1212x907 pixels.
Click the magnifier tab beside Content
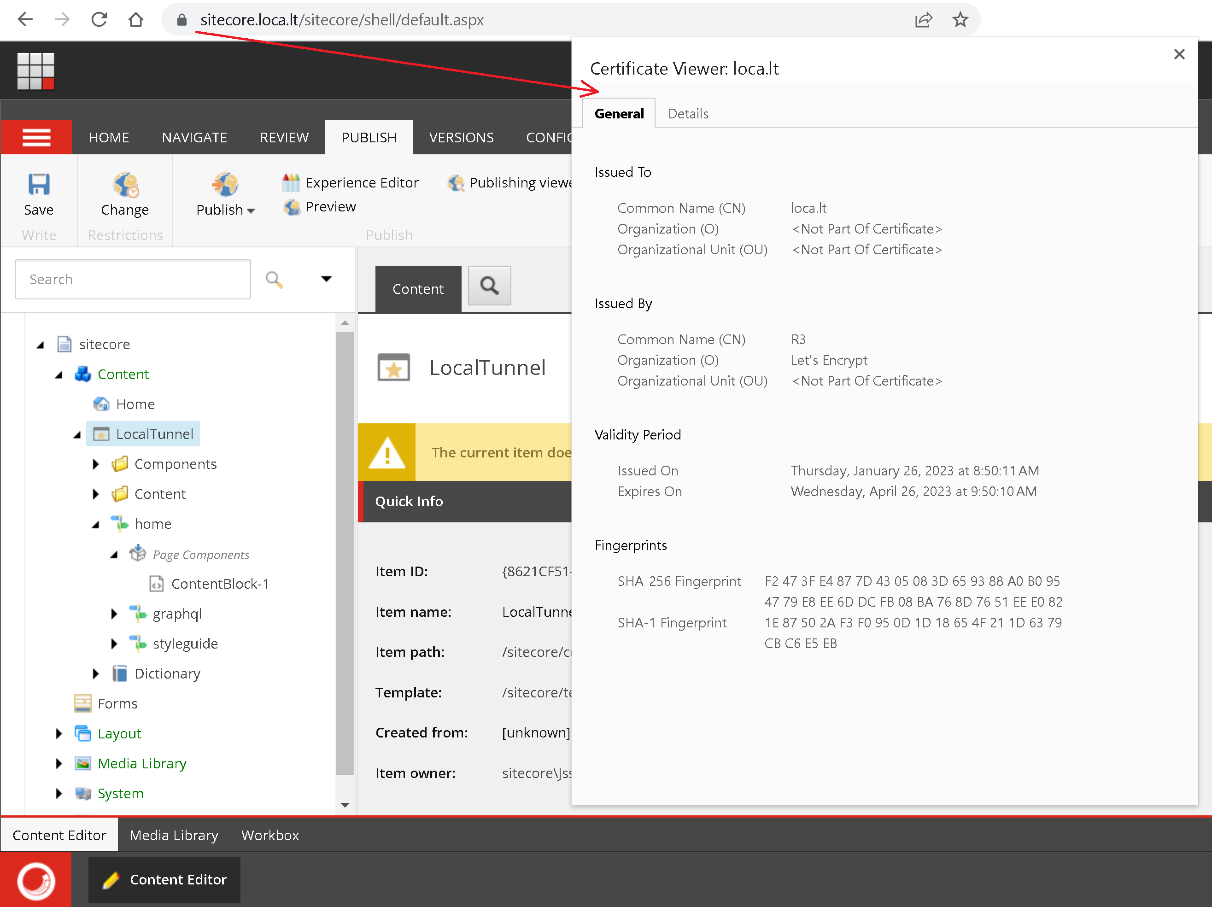(489, 286)
